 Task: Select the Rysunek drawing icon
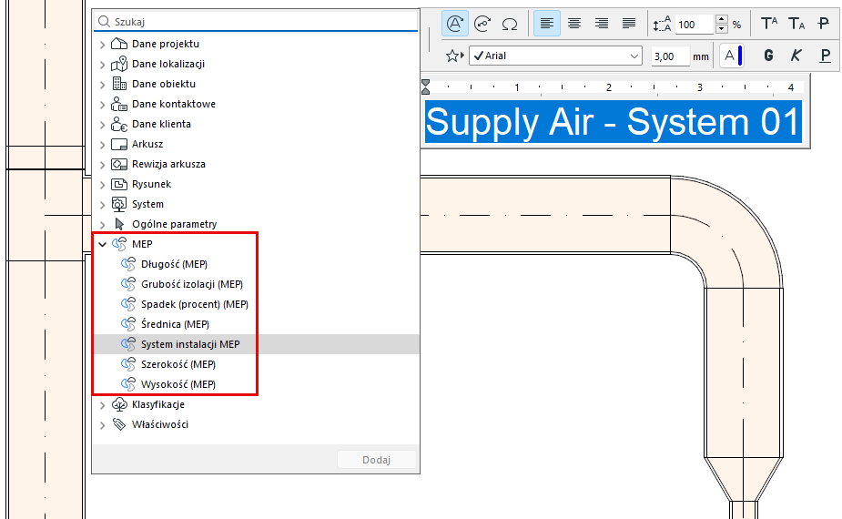(118, 184)
